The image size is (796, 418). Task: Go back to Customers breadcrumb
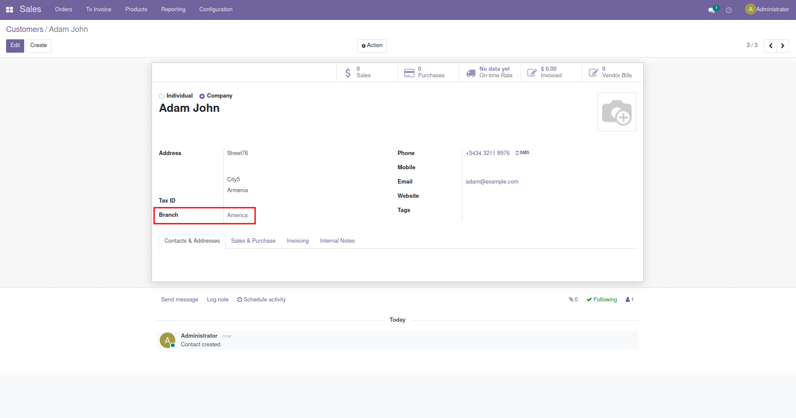click(25, 29)
